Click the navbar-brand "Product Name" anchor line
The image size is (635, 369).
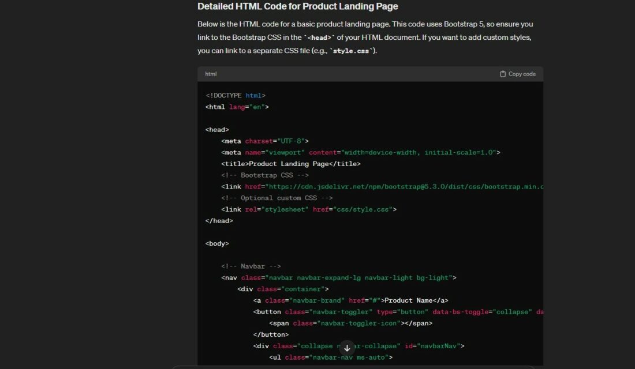[x=350, y=300]
